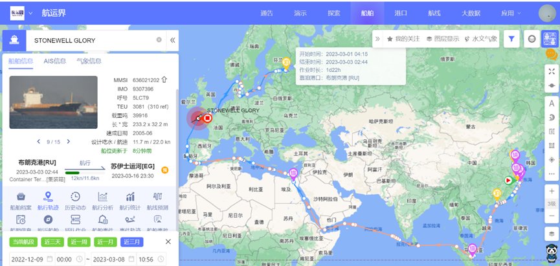Switch to the AIS信息 tab

[x=55, y=61]
